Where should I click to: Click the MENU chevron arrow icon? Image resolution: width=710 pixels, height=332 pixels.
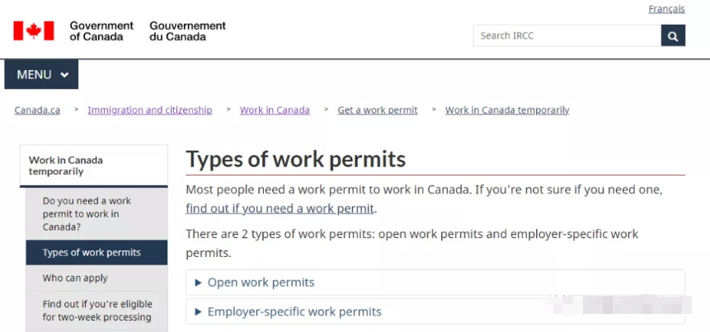point(64,75)
